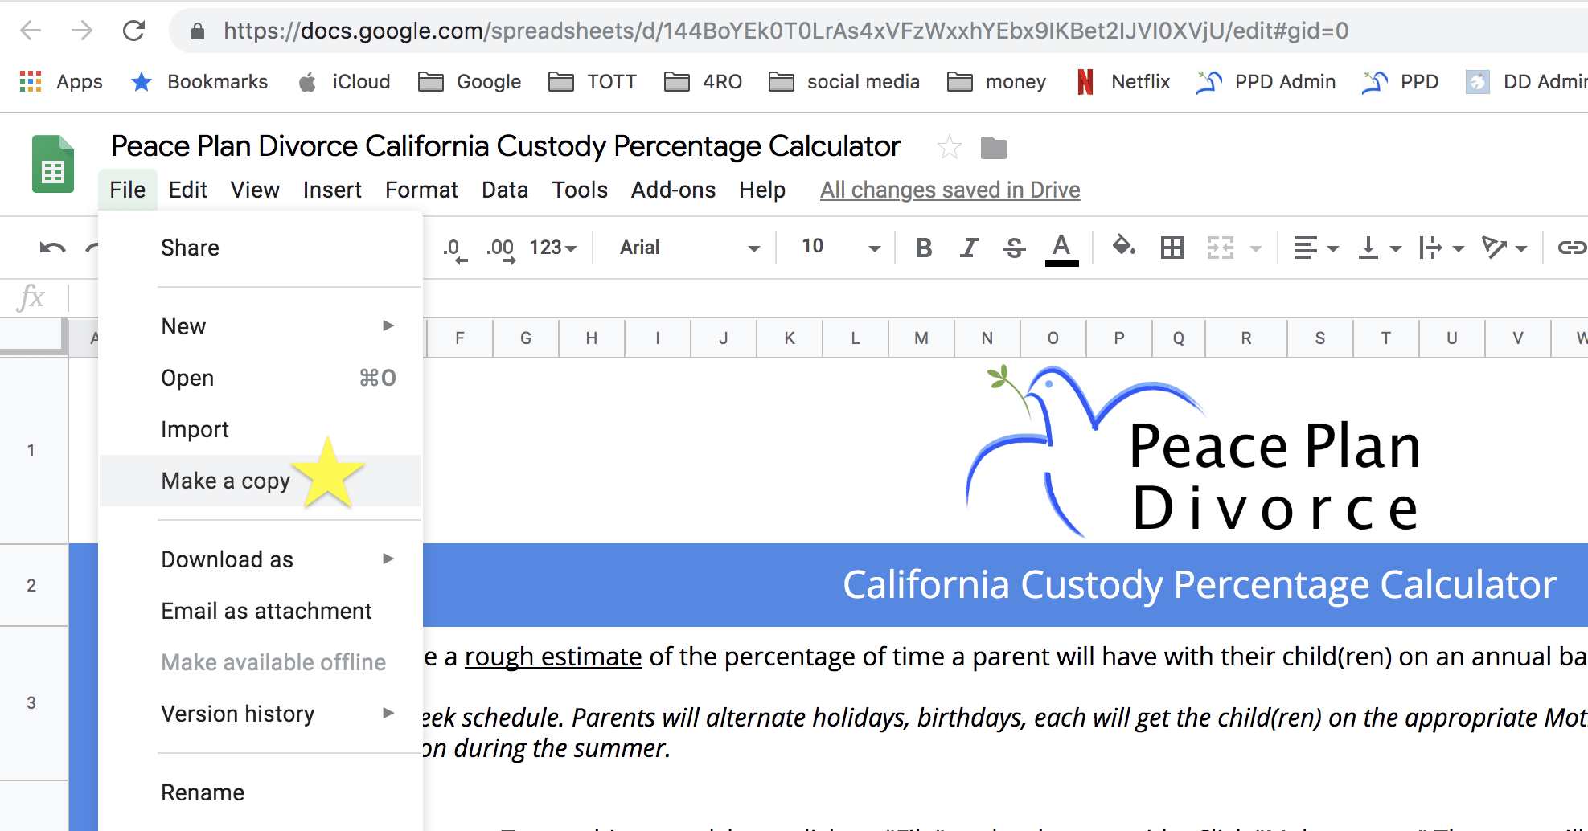This screenshot has height=831, width=1588.
Task: Open the Edit menu
Action: point(188,190)
